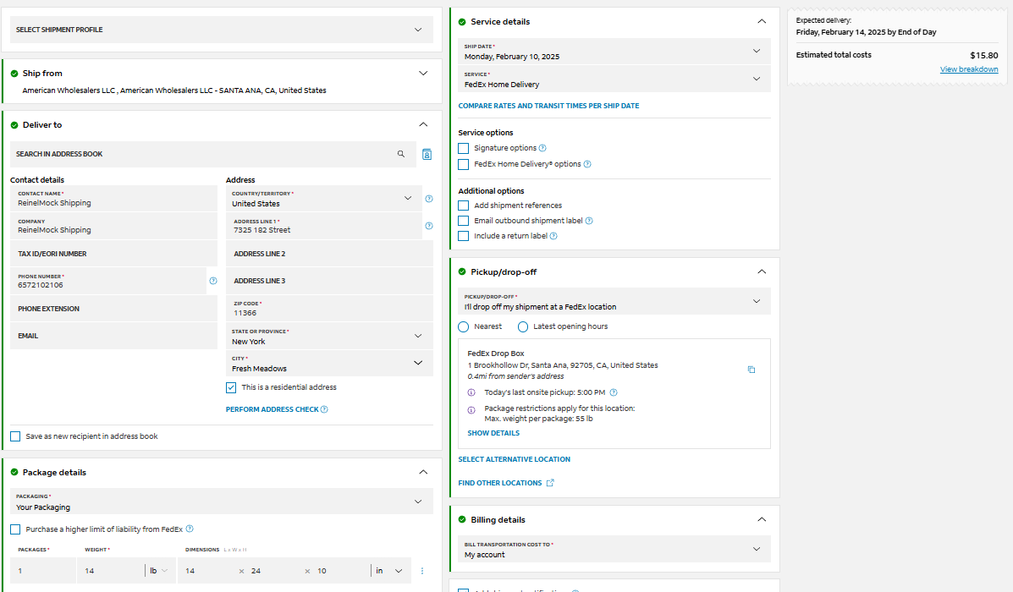The image size is (1013, 592).
Task: Collapse the Deliver to section
Action: [423, 124]
